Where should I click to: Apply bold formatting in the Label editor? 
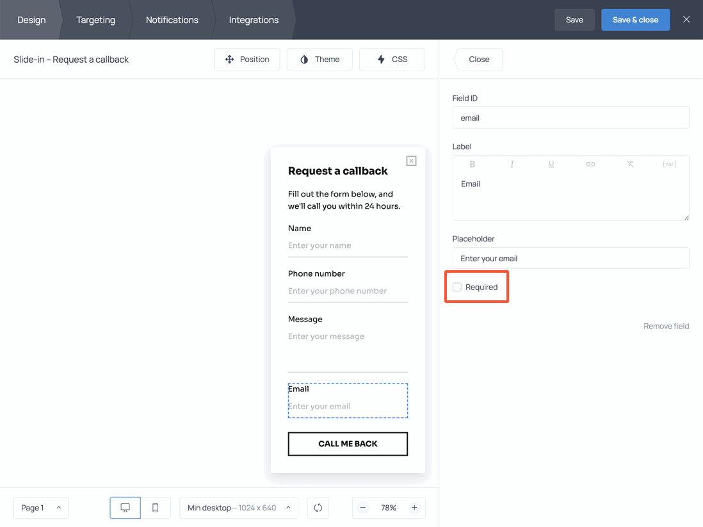tap(472, 164)
